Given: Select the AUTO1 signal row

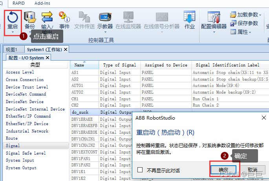Looking at the screenshot, I should coord(170,85).
